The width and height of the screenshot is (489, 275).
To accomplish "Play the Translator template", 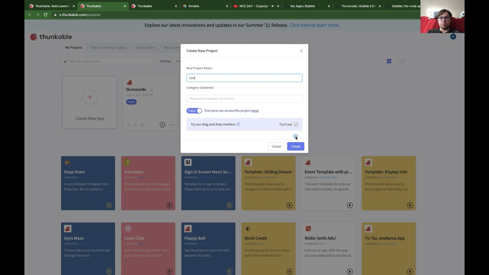I will pyautogui.click(x=169, y=205).
